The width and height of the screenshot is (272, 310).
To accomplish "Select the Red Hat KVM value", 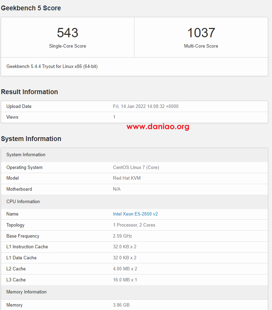I will 127,178.
